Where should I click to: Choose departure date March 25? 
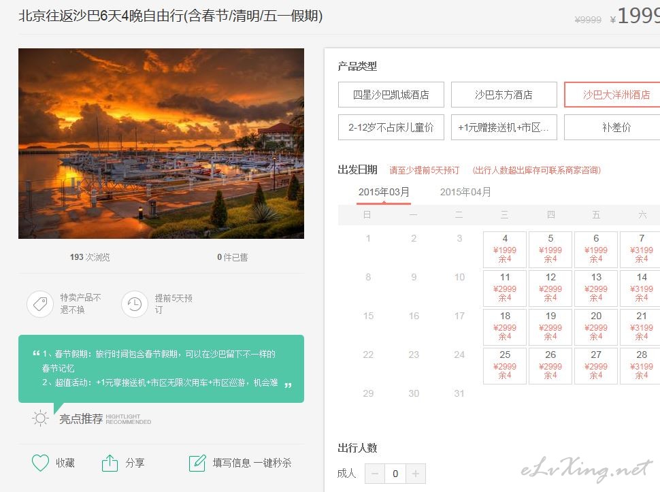505,365
